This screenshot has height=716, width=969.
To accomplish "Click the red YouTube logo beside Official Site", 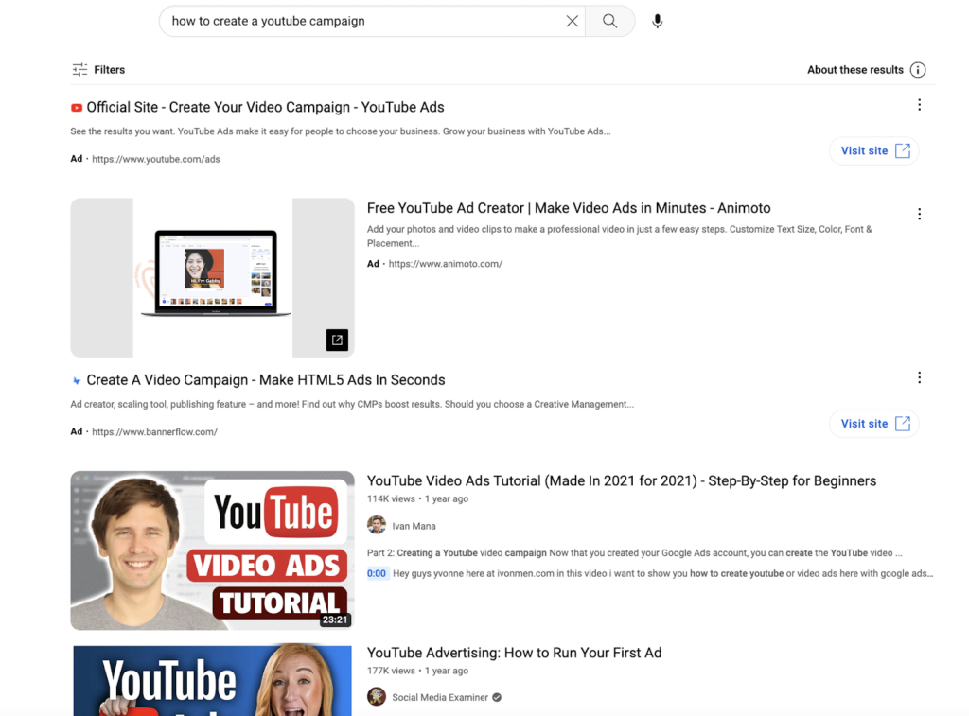I will pos(77,108).
